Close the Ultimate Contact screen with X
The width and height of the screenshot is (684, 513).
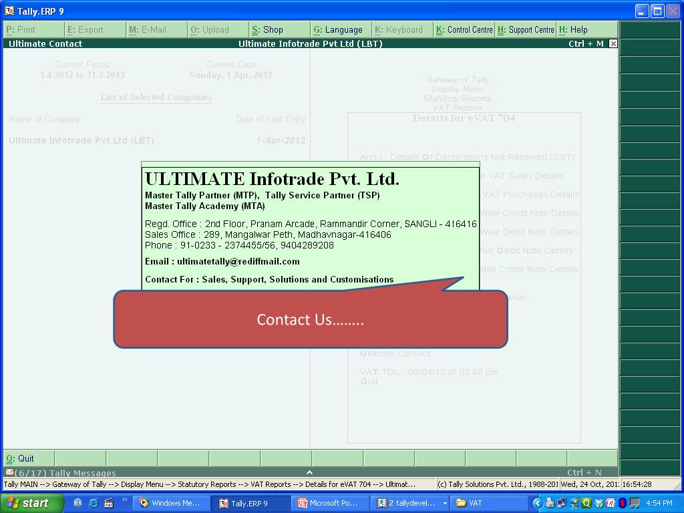click(x=613, y=43)
